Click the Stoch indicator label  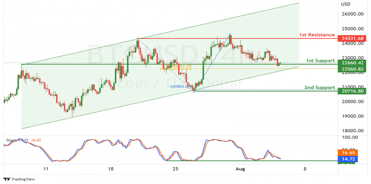point(10,140)
